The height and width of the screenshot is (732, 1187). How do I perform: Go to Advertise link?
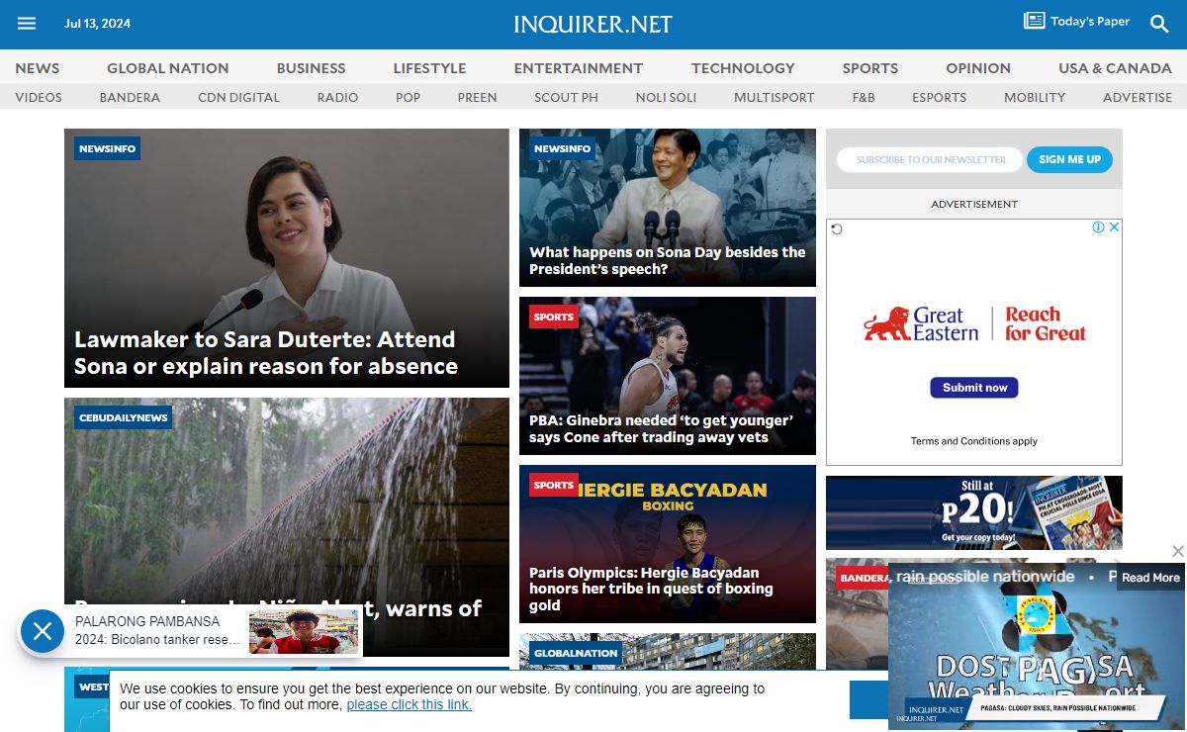[x=1138, y=97]
